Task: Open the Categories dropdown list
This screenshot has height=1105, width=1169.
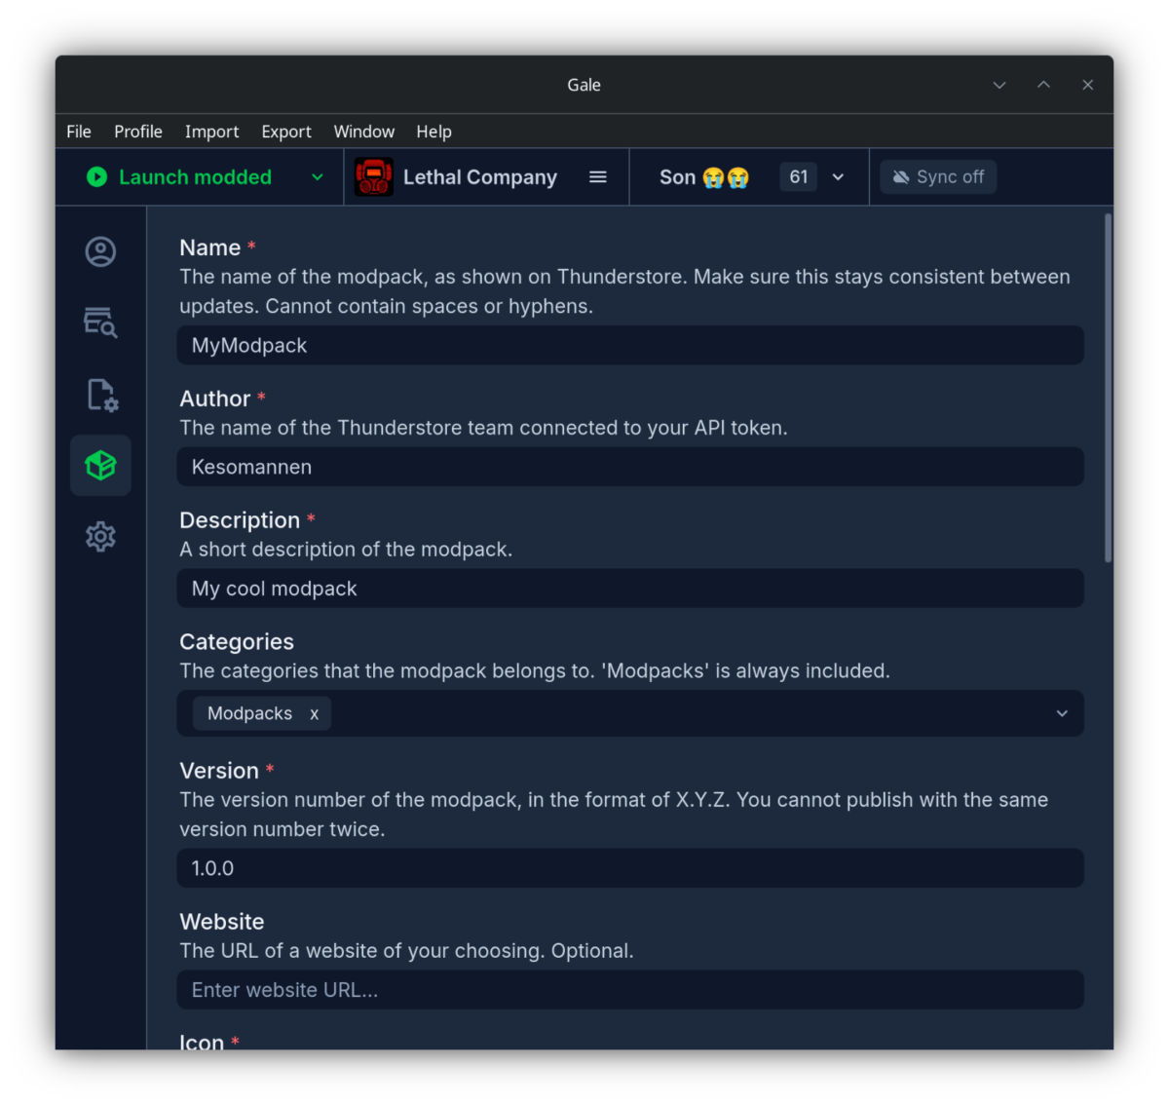Action: click(x=1062, y=713)
